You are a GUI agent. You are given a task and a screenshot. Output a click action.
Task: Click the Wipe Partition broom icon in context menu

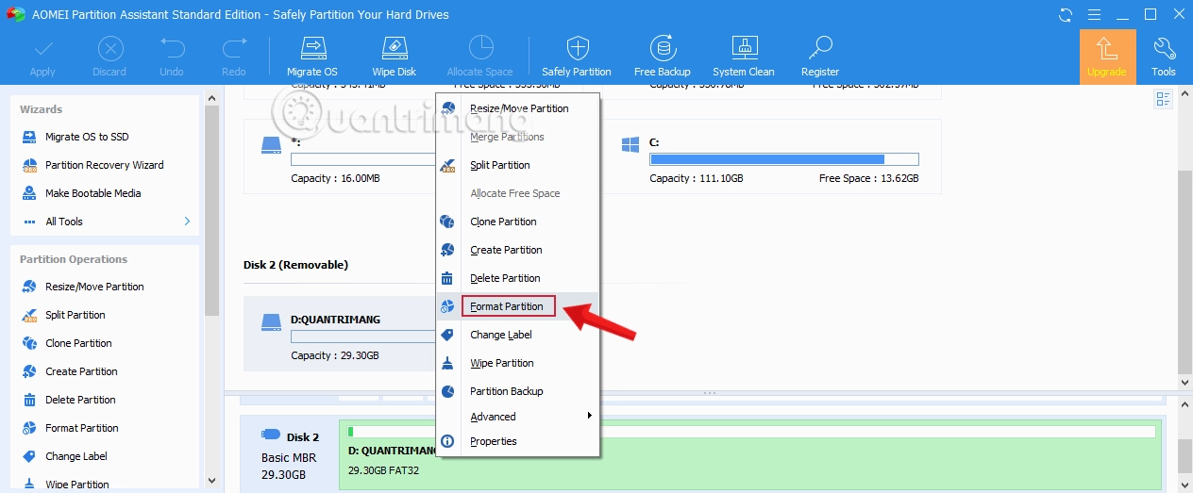[x=448, y=363]
